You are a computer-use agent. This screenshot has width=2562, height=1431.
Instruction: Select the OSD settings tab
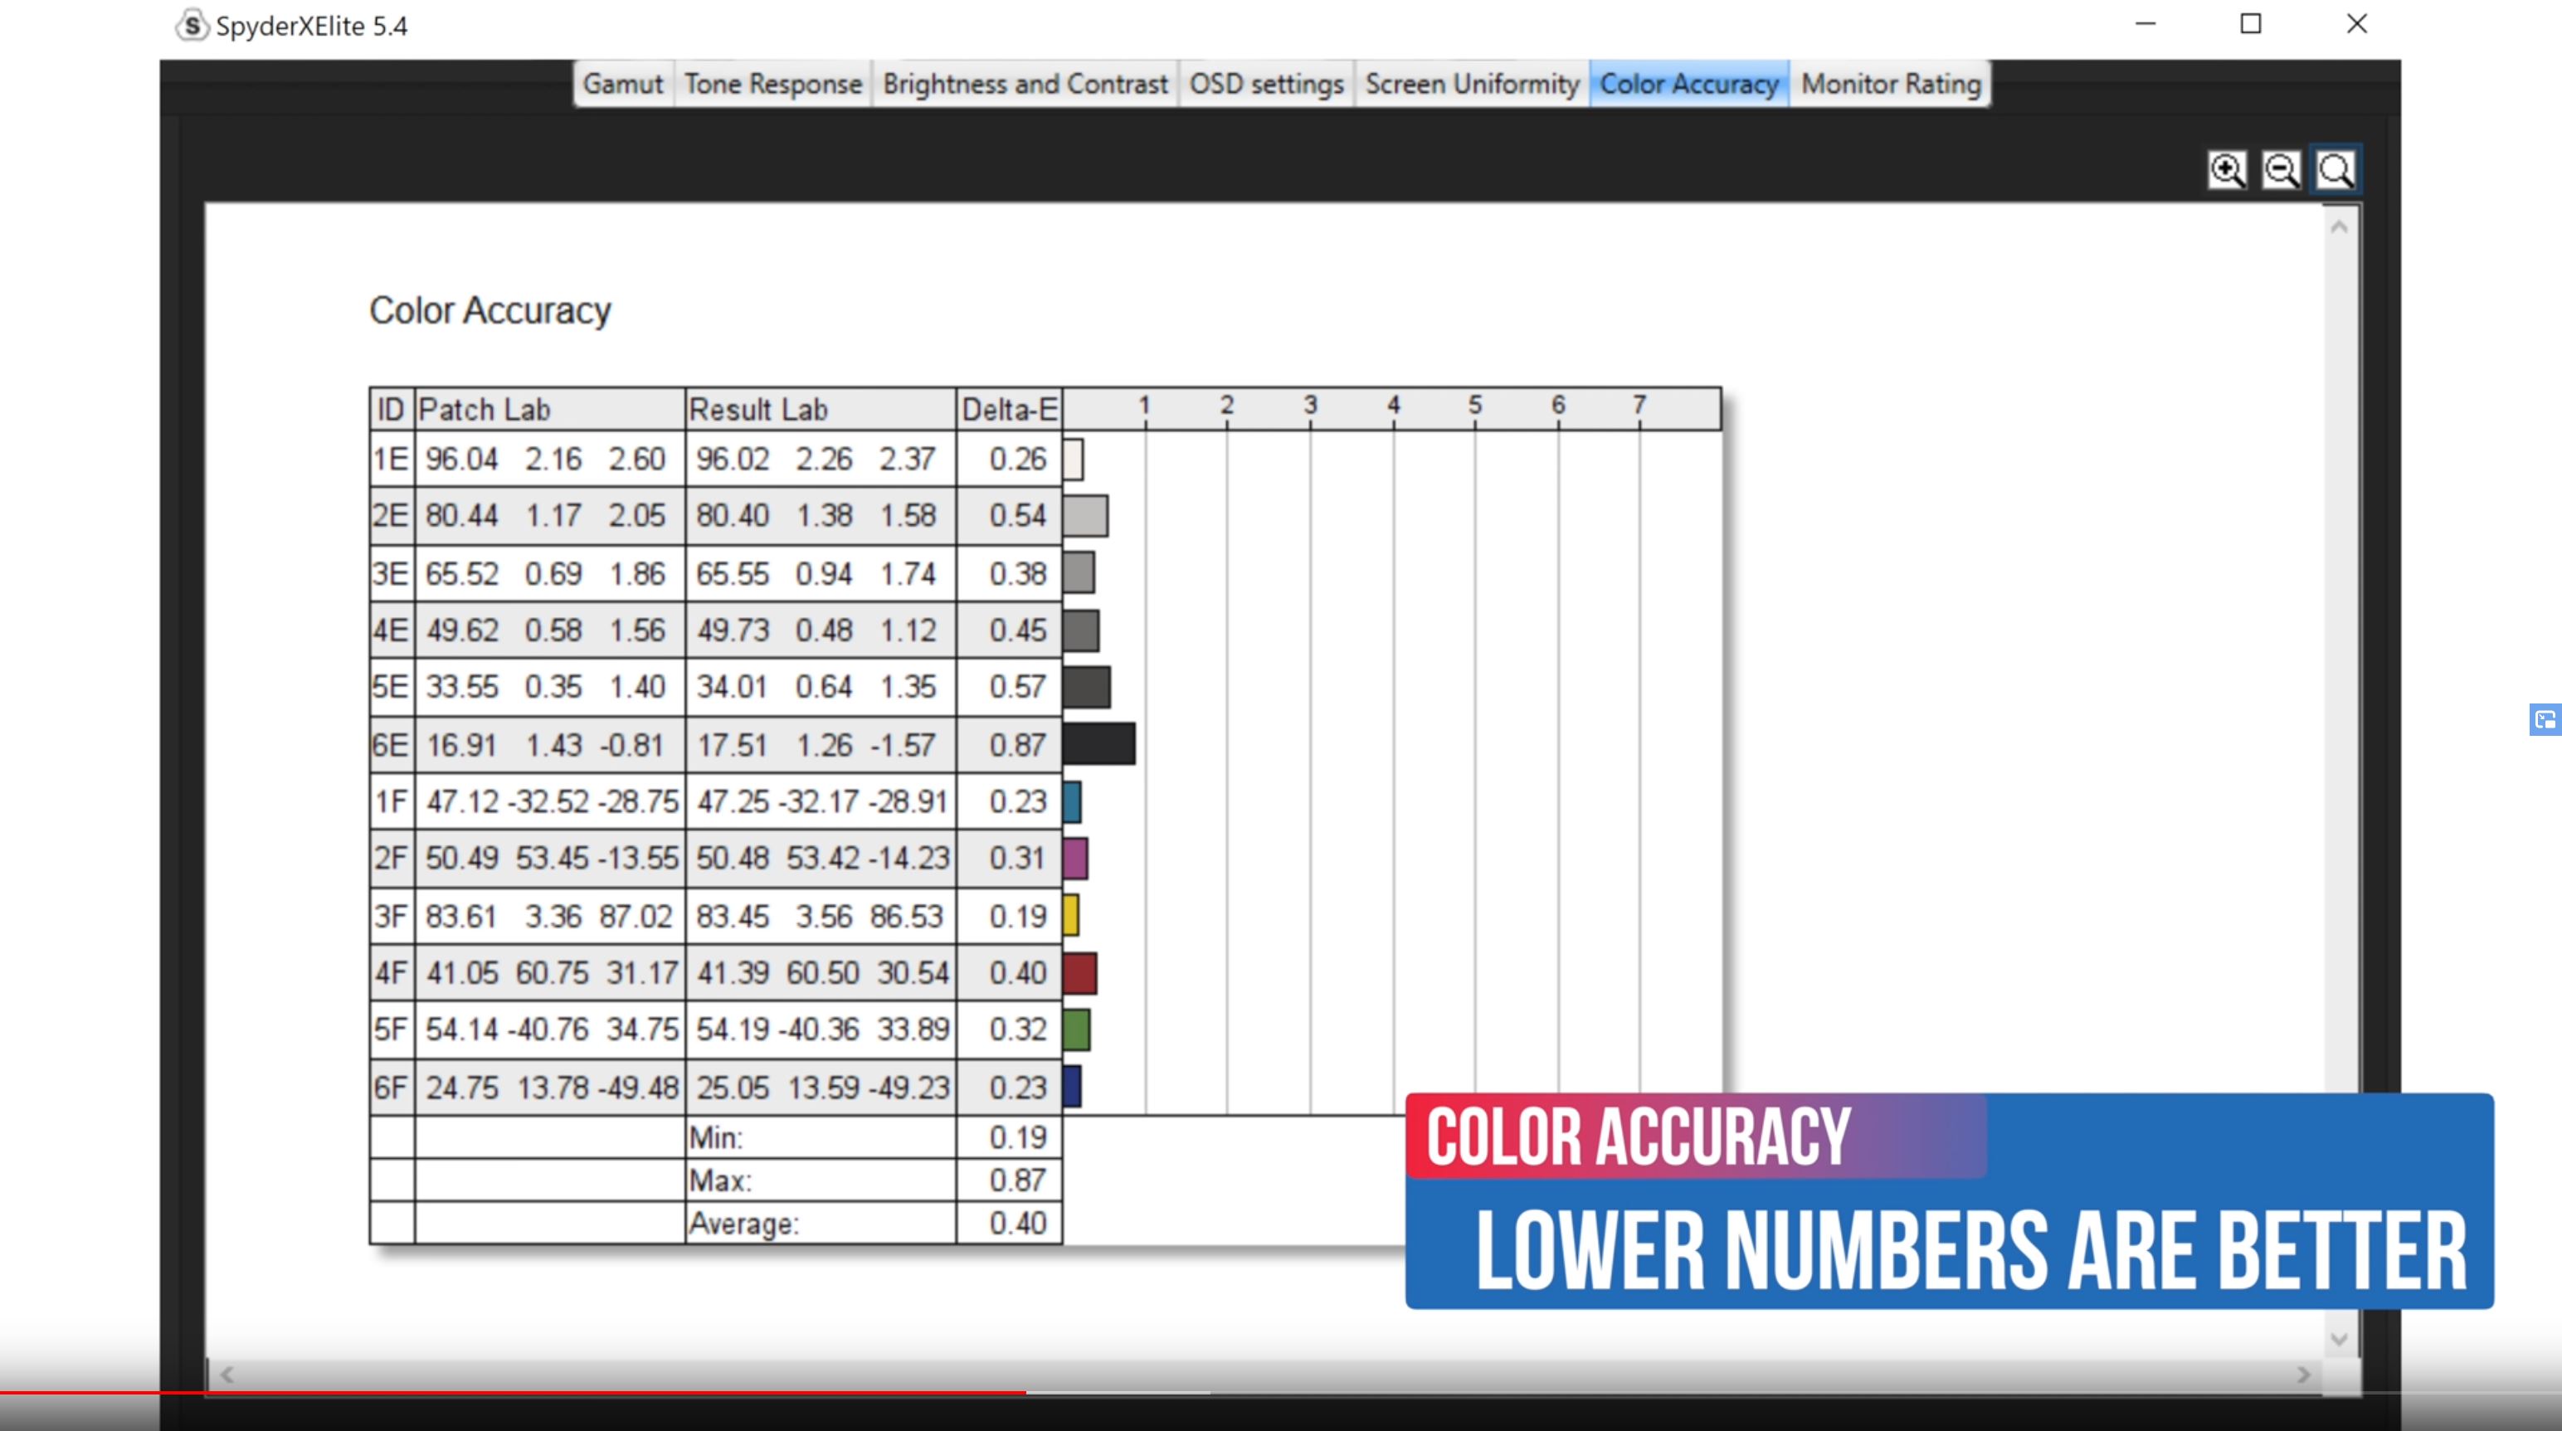click(1266, 84)
